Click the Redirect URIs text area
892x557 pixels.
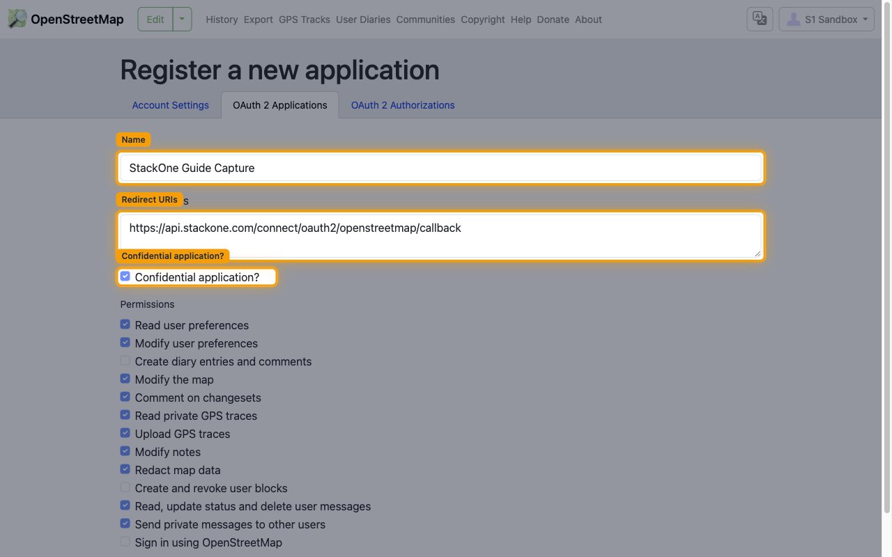pyautogui.click(x=440, y=236)
